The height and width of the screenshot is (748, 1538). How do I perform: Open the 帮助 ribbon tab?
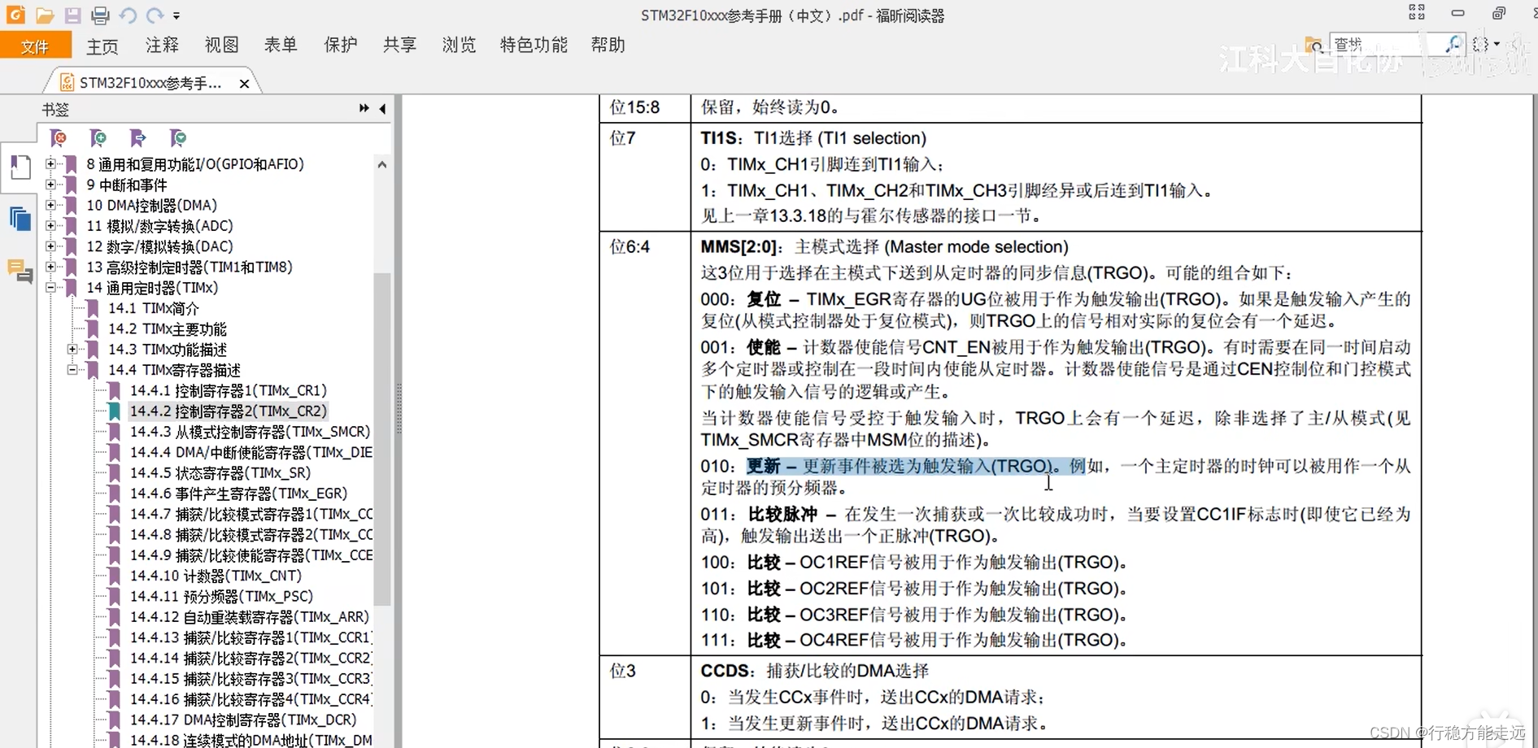click(x=608, y=45)
